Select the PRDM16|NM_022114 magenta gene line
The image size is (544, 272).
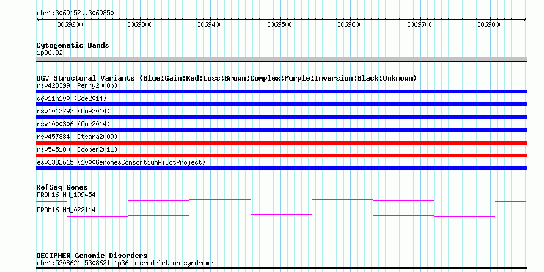pos(281,216)
